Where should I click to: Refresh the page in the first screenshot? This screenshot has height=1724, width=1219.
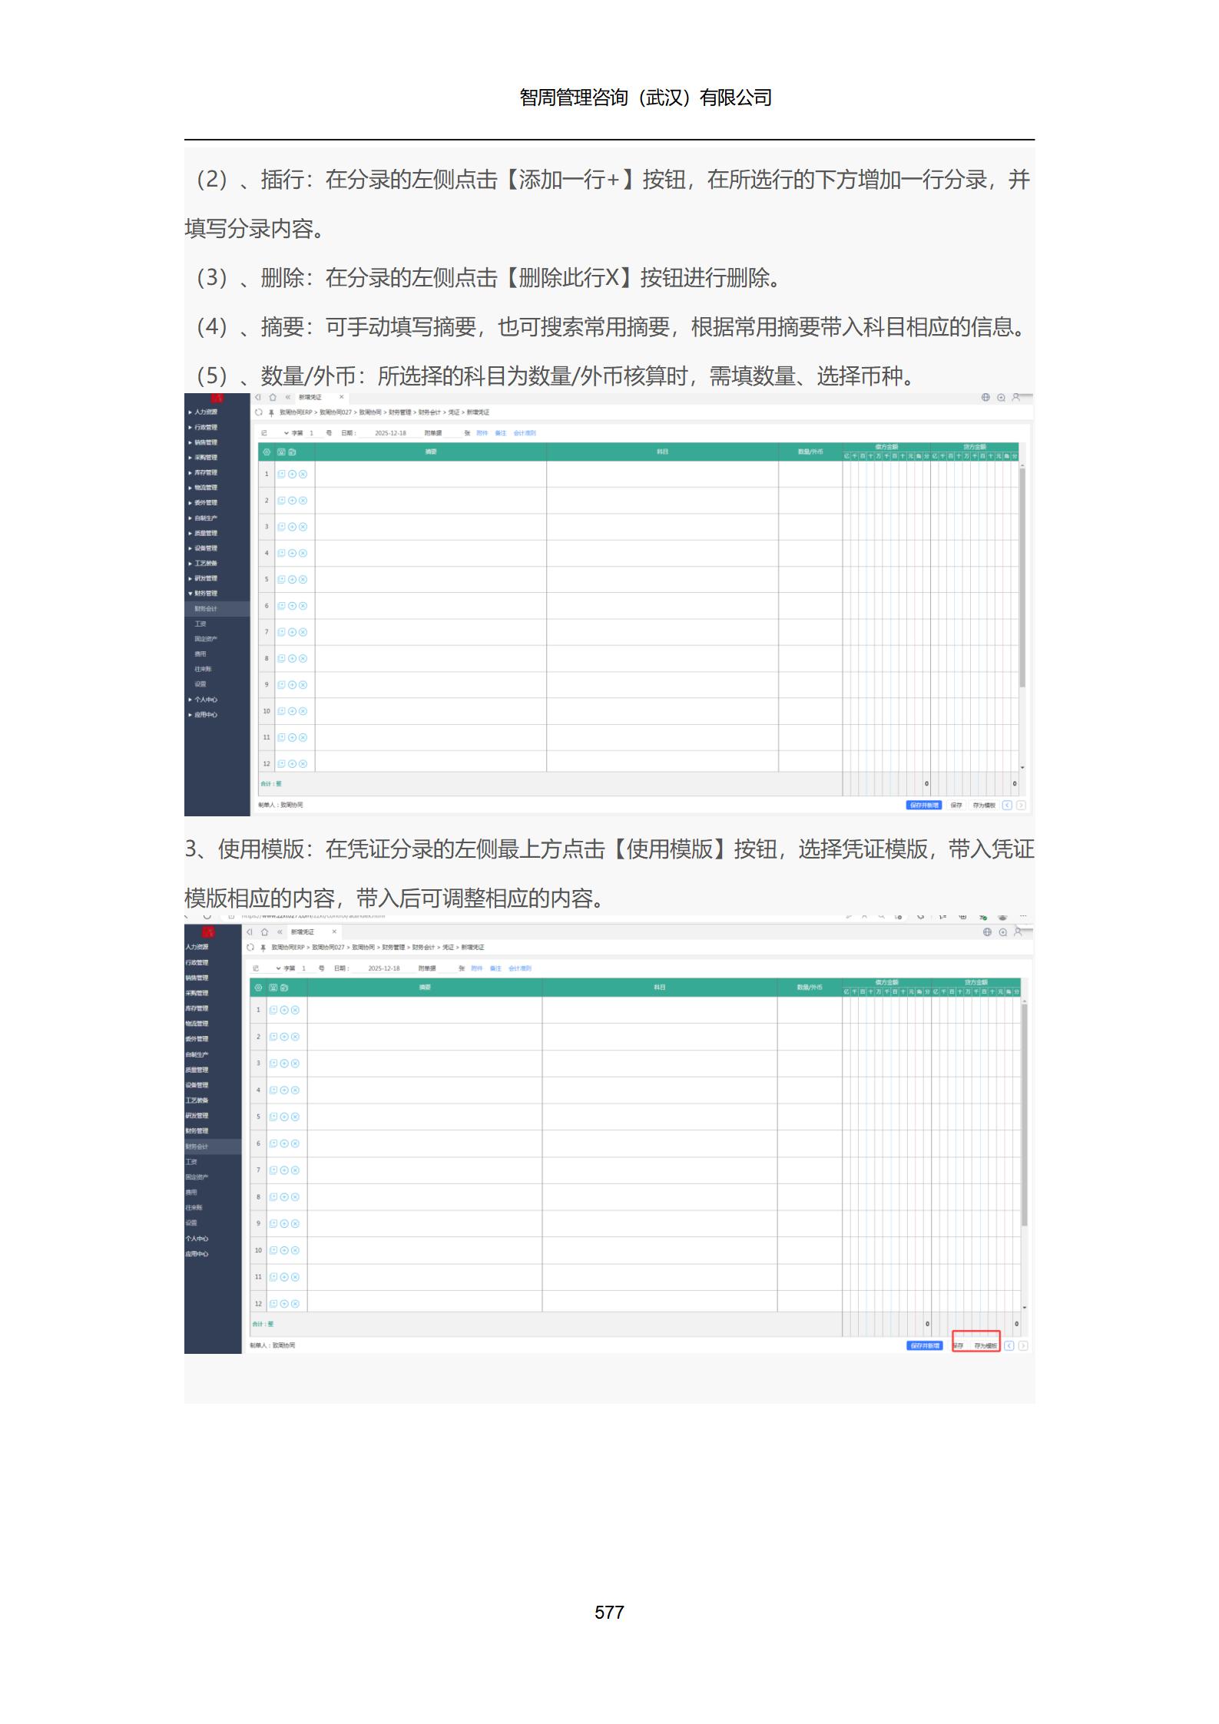(x=259, y=412)
